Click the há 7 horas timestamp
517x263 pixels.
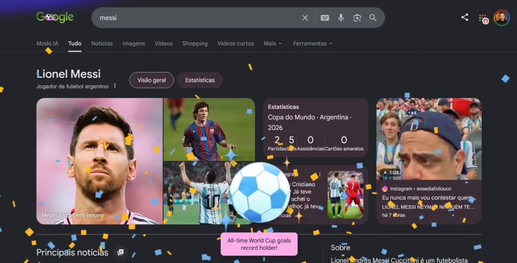point(393,215)
